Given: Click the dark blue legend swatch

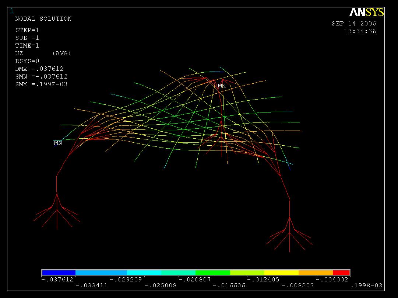Looking at the screenshot, I should click(59, 273).
